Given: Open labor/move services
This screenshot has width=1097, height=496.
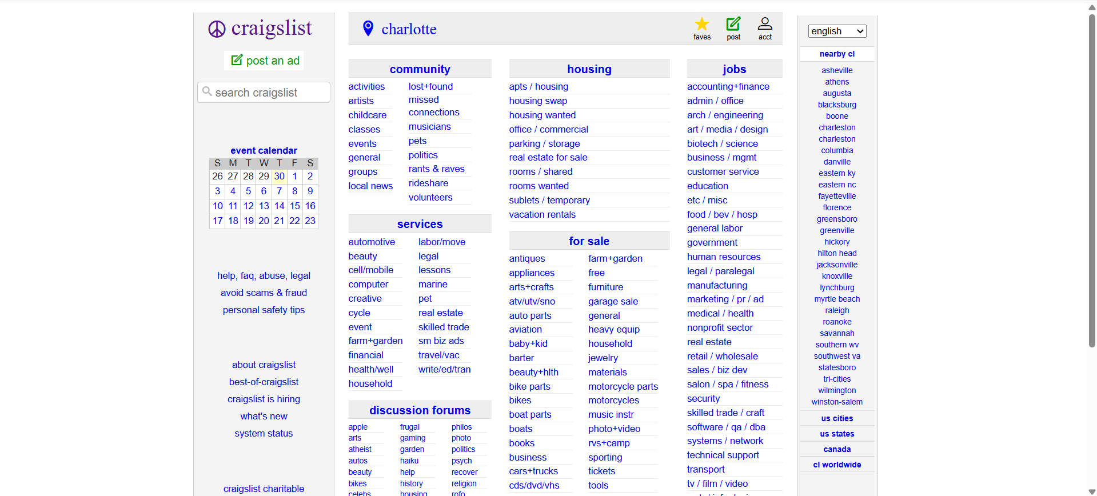Looking at the screenshot, I should pyautogui.click(x=442, y=242).
